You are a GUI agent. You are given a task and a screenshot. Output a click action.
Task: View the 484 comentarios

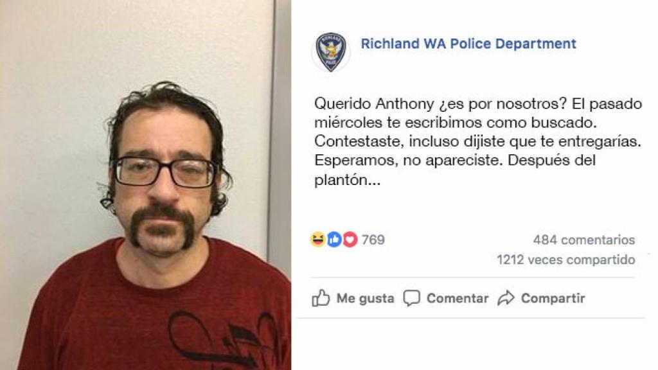point(583,240)
